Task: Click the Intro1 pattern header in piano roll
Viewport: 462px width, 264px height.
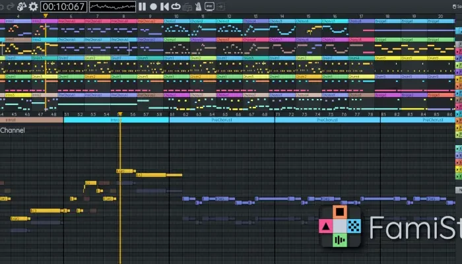Action: coord(32,120)
